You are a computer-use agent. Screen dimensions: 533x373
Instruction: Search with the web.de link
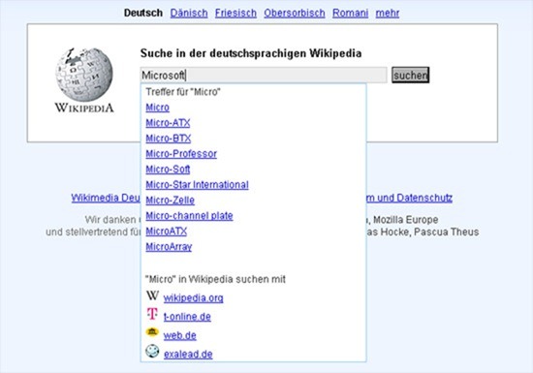coord(180,335)
